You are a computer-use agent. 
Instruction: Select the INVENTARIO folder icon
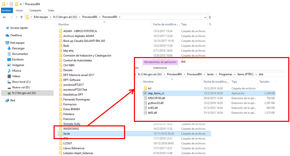(61, 129)
